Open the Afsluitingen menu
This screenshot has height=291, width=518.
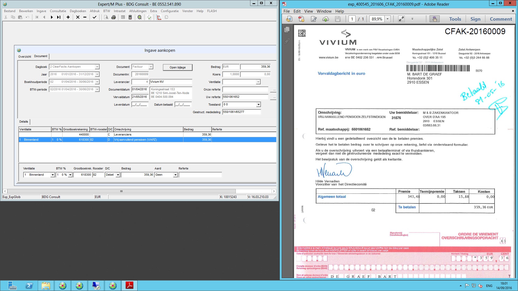pos(138,11)
